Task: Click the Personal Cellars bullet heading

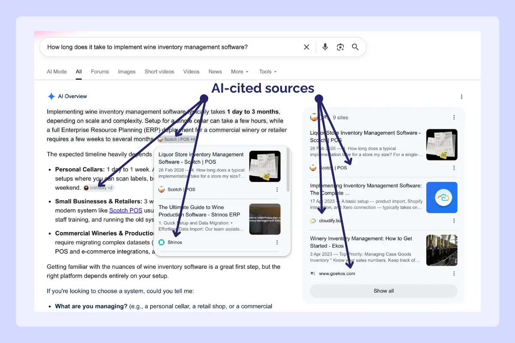Action: point(80,169)
